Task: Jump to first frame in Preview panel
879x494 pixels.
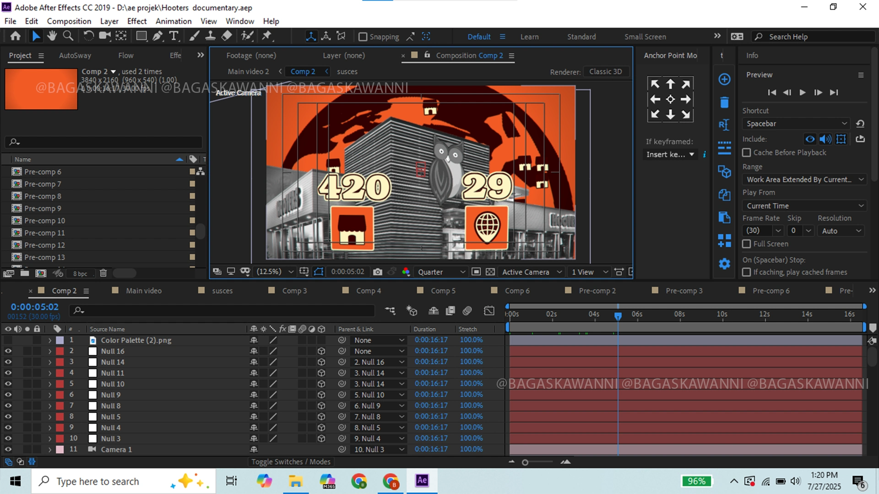Action: 772,92
